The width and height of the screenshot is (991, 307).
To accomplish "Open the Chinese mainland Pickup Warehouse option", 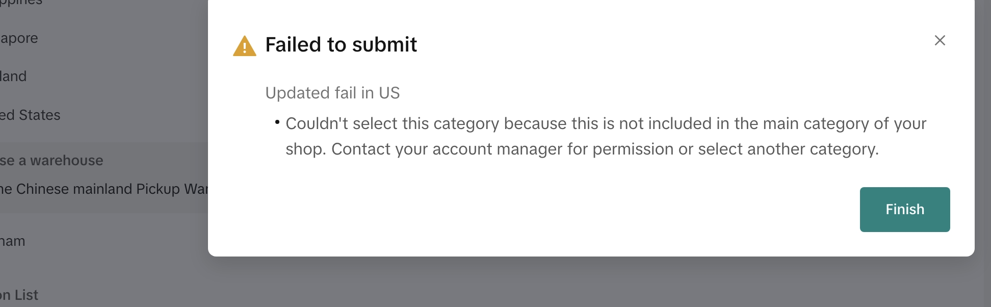I will click(x=104, y=189).
